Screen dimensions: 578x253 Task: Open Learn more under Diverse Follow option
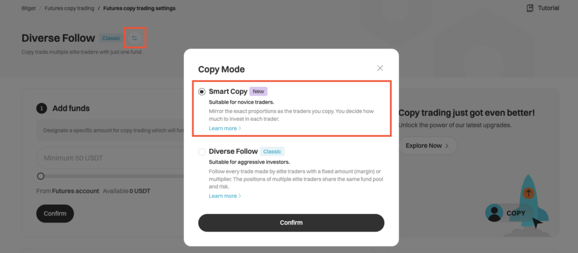(x=225, y=196)
